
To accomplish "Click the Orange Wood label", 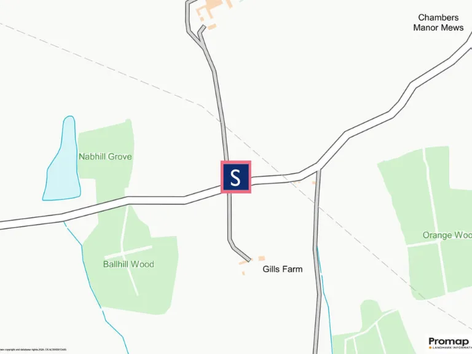I will 447,235.
